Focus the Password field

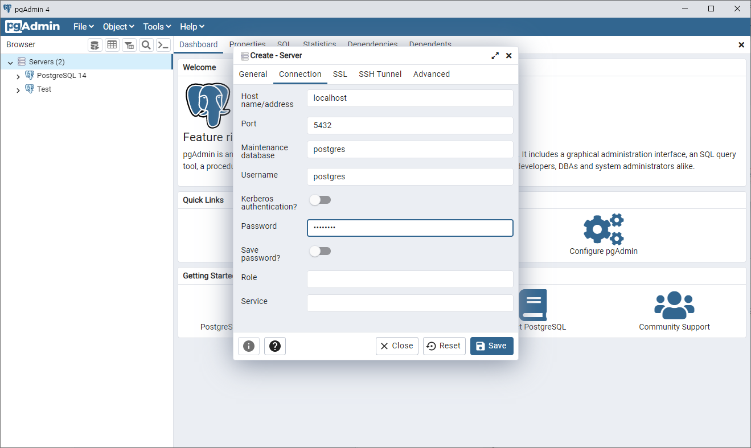[x=410, y=228]
